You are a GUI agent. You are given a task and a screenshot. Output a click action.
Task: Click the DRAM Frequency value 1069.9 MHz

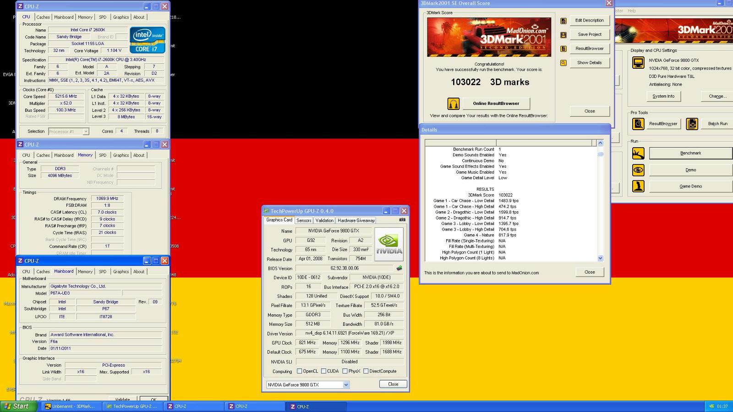click(x=107, y=199)
